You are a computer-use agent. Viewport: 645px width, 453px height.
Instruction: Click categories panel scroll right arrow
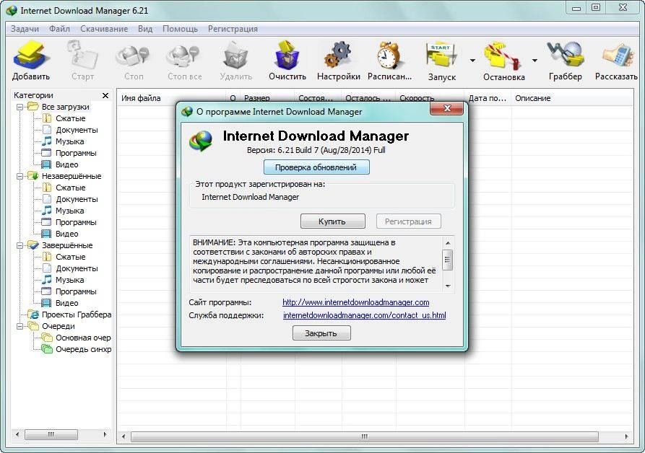click(x=105, y=434)
